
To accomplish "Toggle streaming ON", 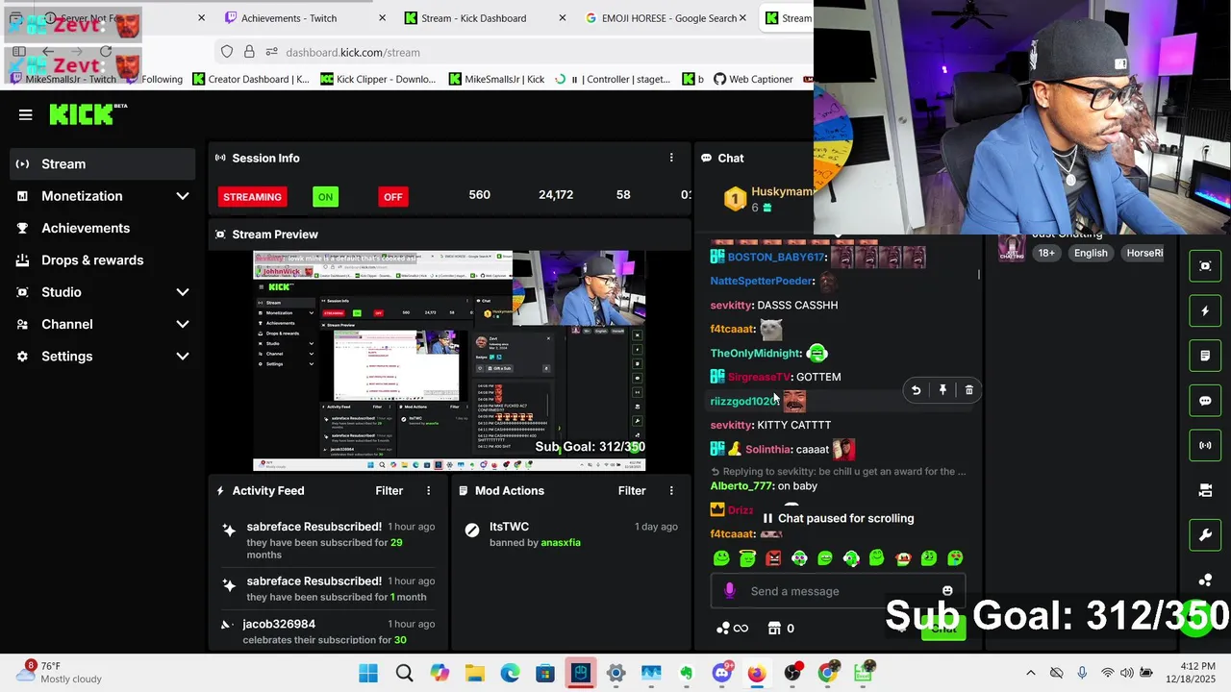I will (x=325, y=197).
